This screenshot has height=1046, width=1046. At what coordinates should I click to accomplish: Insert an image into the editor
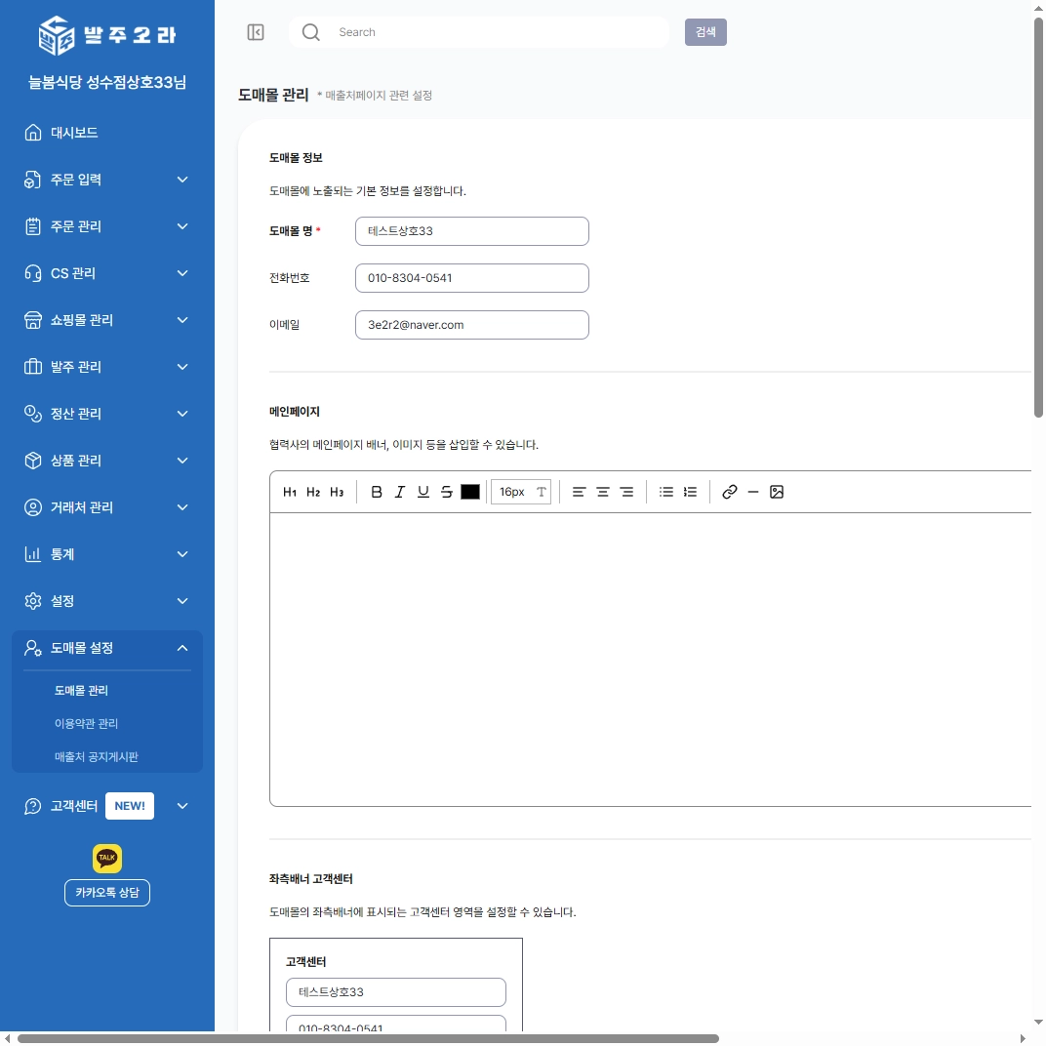point(777,492)
